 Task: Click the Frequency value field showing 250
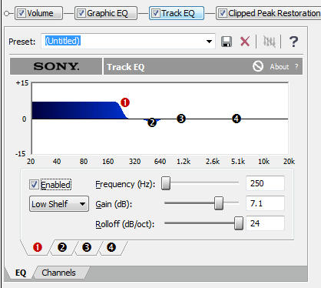(265, 183)
